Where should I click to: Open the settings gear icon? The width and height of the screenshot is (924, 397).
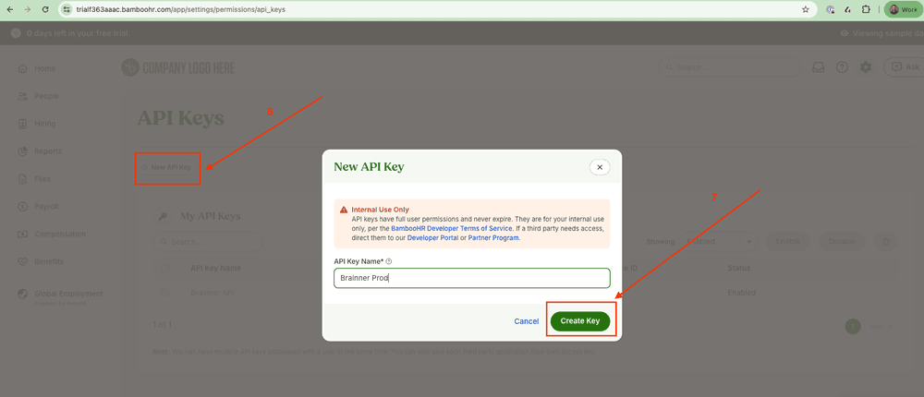[866, 67]
